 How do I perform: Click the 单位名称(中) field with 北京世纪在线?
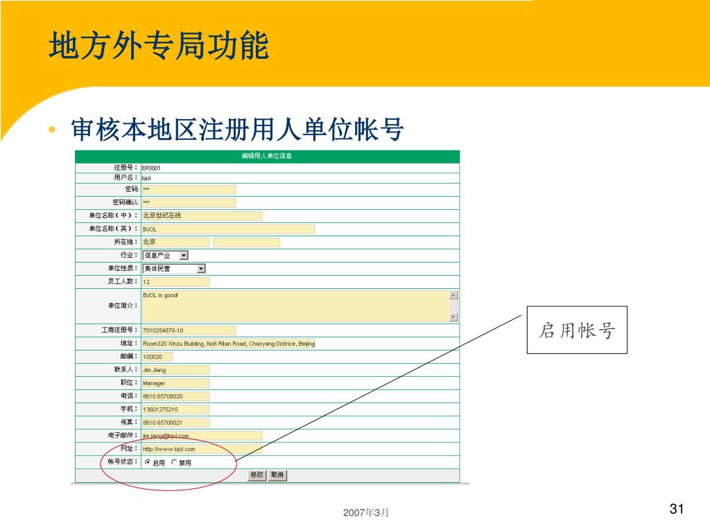202,216
